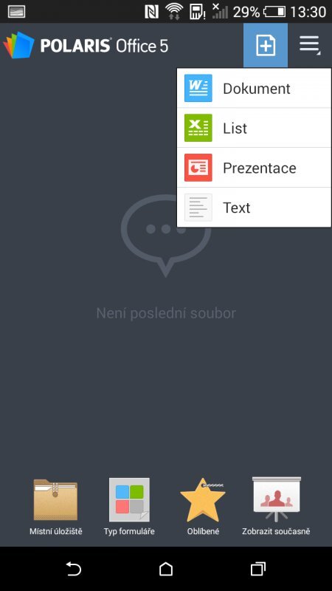Choose the Dokument menu entry
The height and width of the screenshot is (591, 332).
point(254,88)
